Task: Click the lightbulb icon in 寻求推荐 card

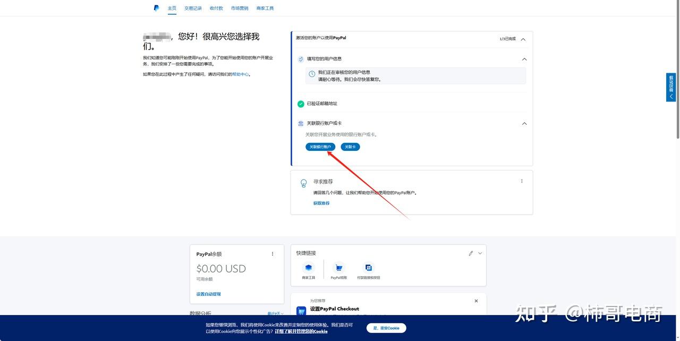Action: 304,183
